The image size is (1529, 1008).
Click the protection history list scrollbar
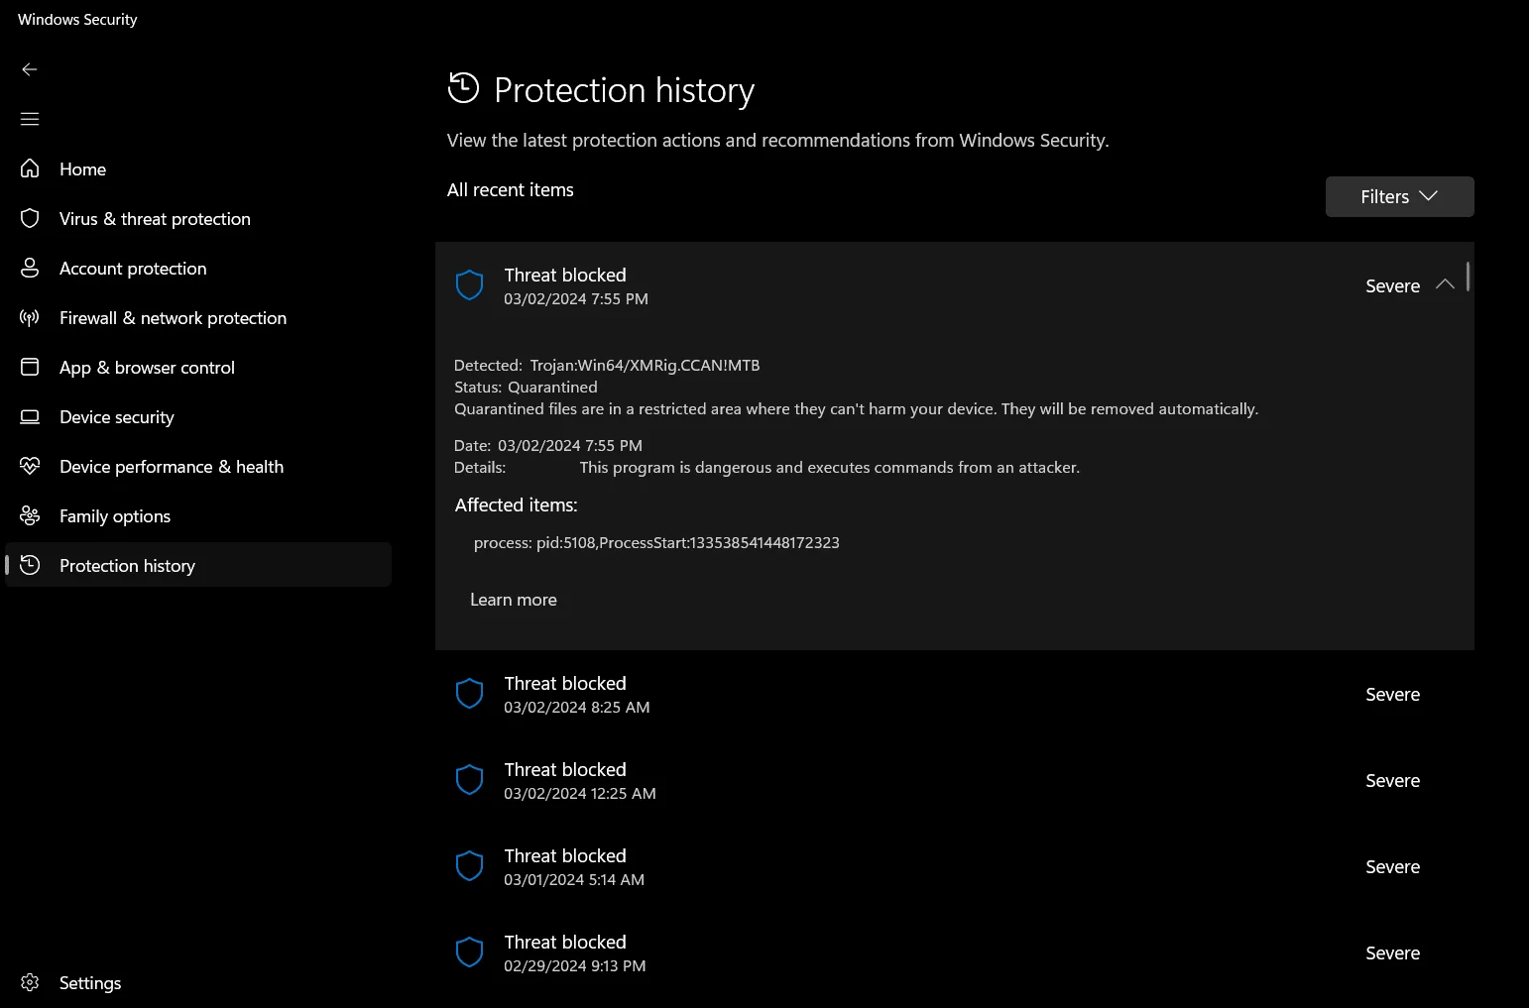pos(1468,277)
